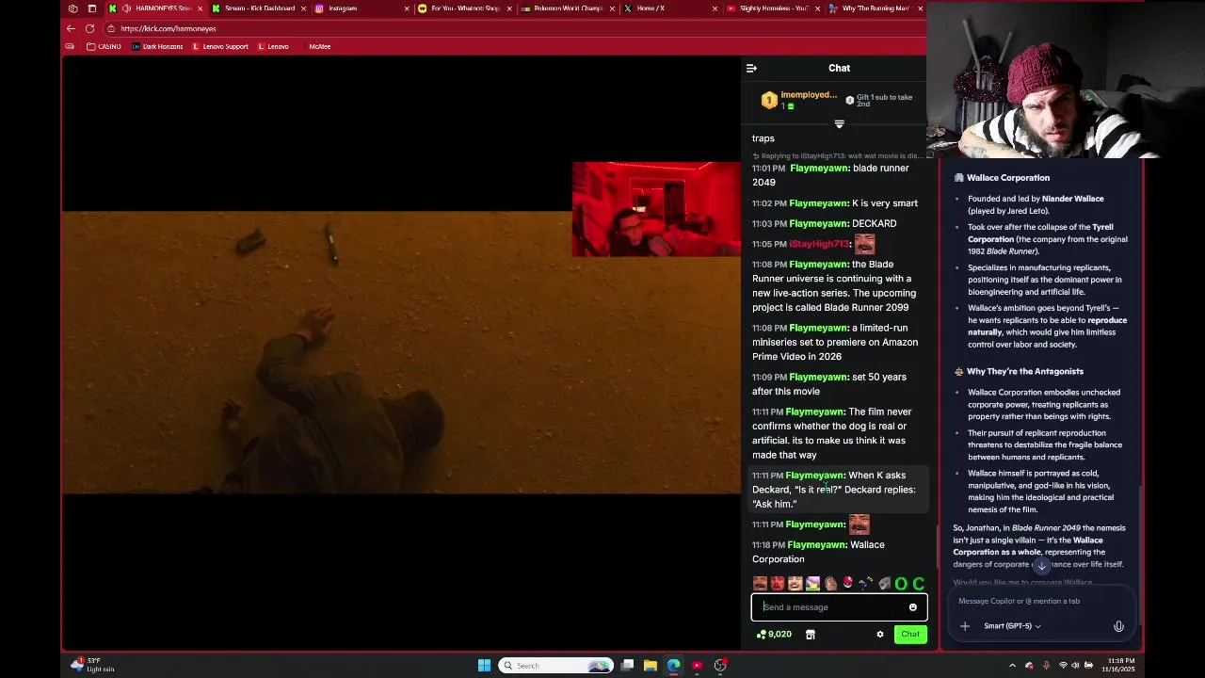This screenshot has height=678, width=1205.
Task: Click the Kick video player
Action: click(x=401, y=351)
